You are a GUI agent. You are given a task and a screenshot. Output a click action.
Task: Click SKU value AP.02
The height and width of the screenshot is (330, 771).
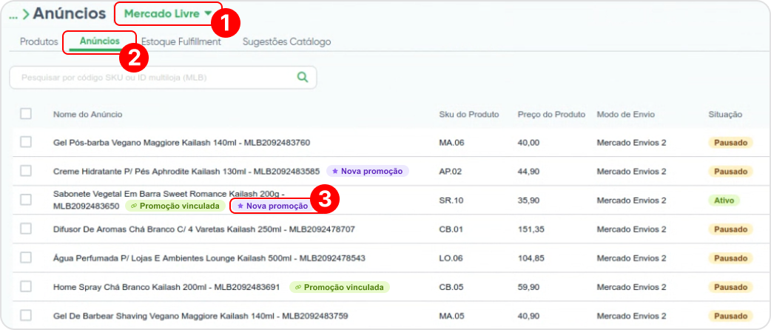pos(451,171)
